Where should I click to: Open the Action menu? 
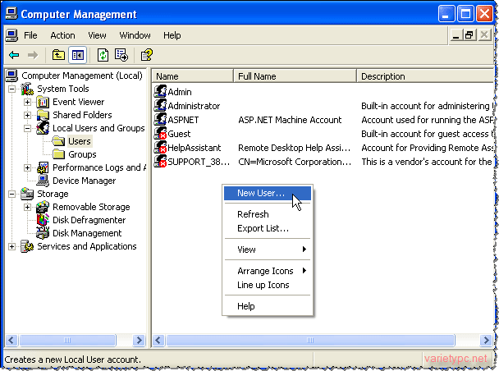click(x=62, y=35)
